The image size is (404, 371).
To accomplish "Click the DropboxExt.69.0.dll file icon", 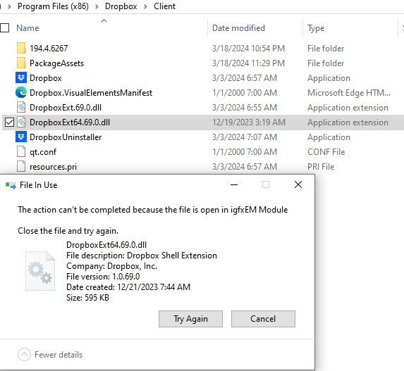I will point(21,107).
